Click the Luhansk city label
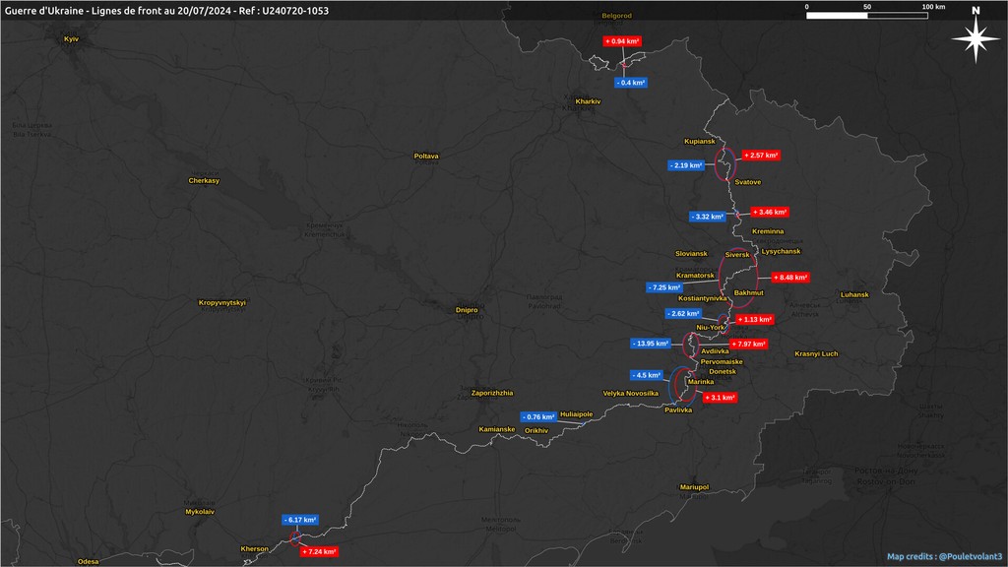 tap(854, 295)
